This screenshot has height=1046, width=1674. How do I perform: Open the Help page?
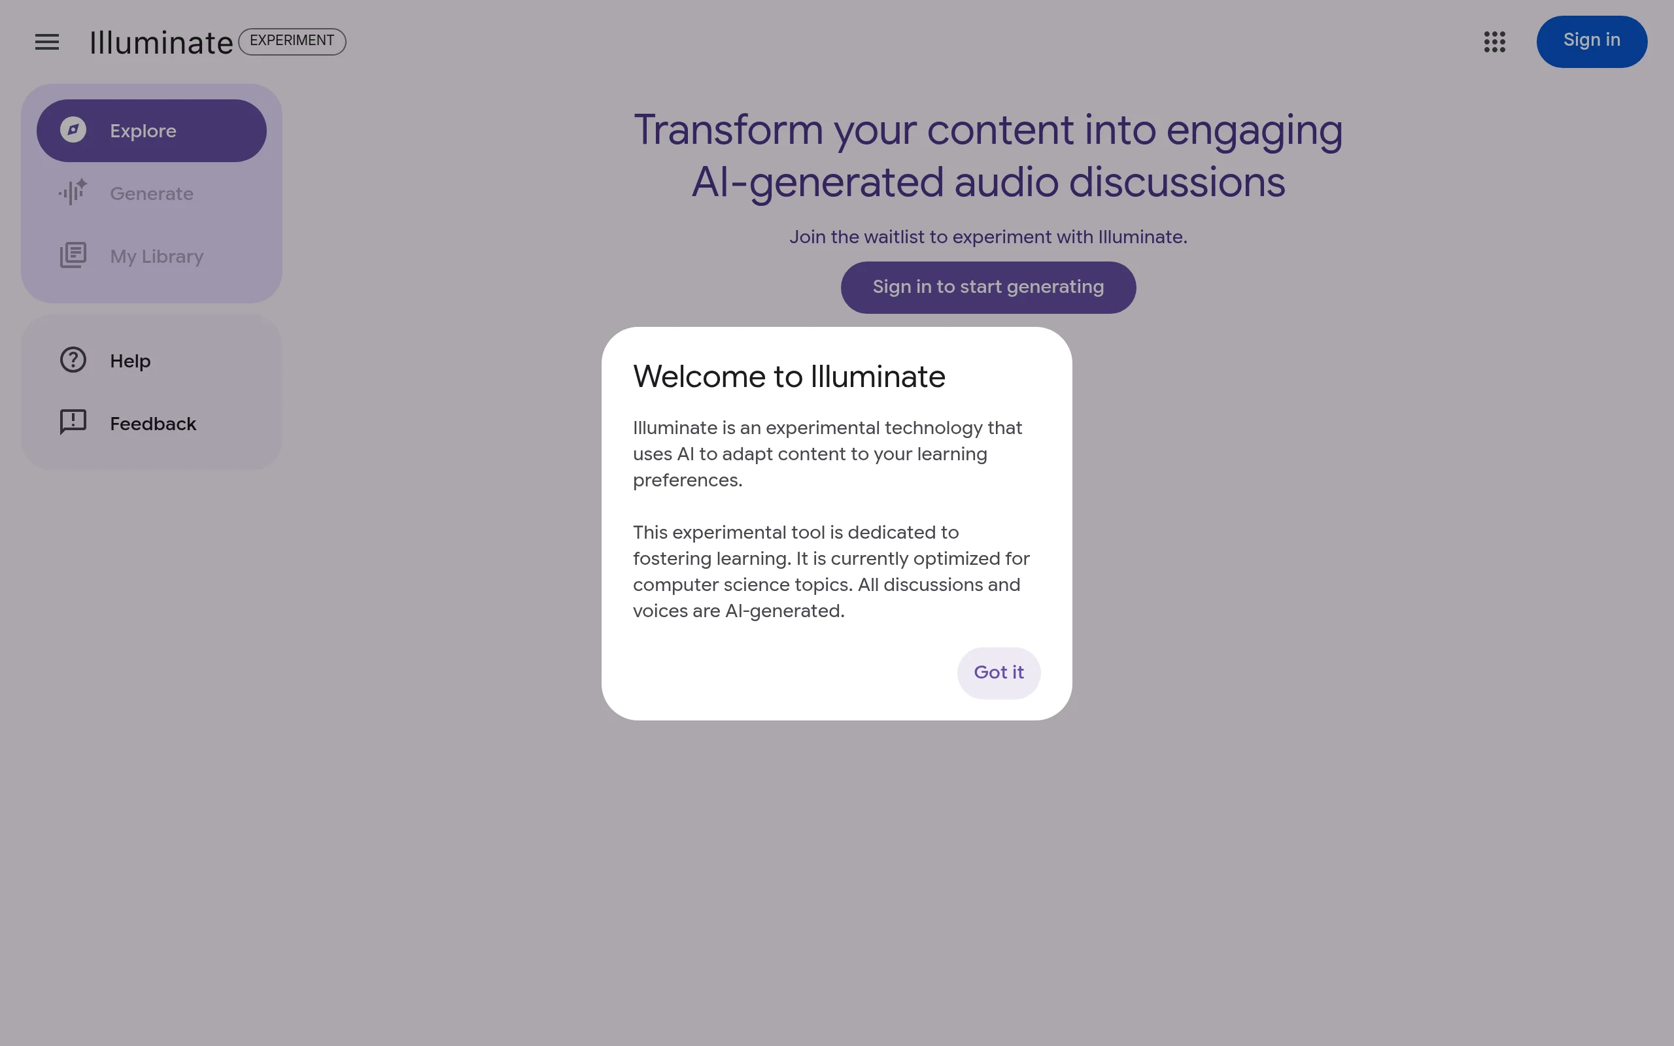130,360
